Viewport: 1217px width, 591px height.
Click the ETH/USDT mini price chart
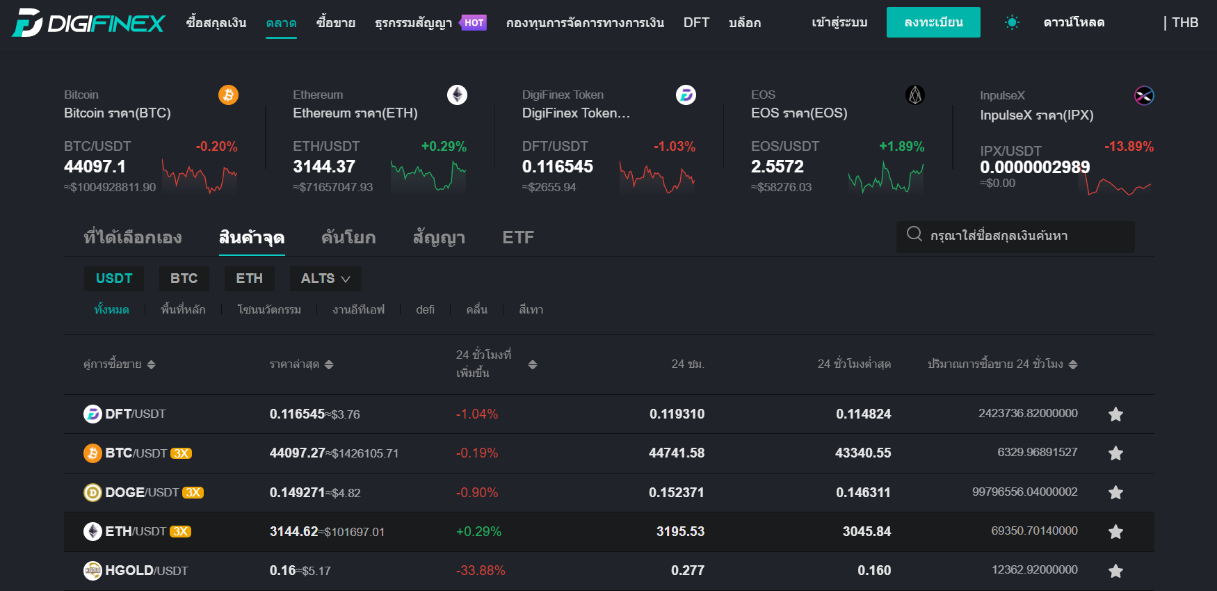click(428, 176)
